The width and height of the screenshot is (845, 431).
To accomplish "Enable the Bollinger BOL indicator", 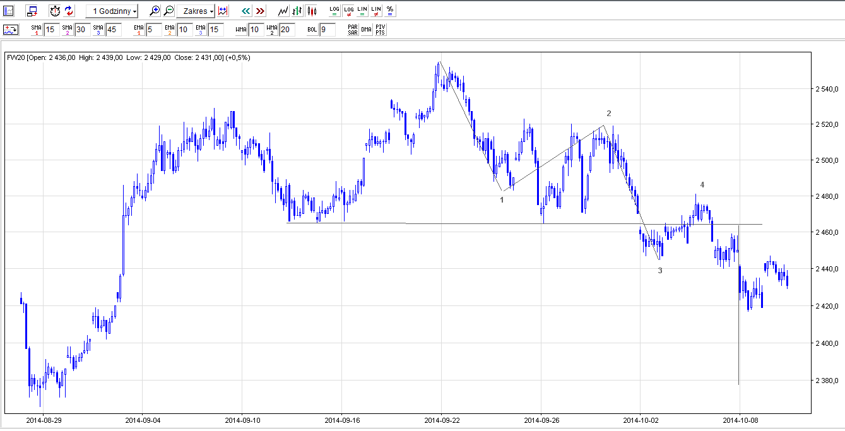I will click(x=312, y=30).
